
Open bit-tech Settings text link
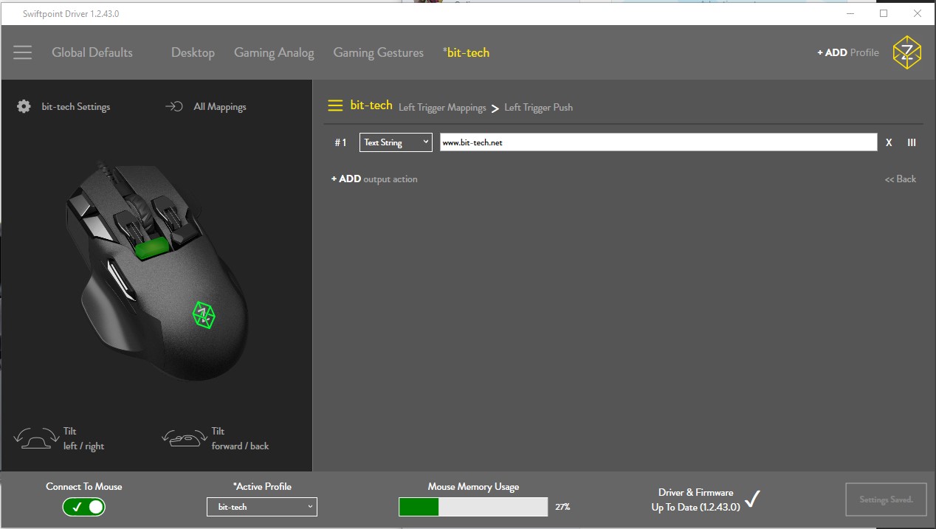75,107
